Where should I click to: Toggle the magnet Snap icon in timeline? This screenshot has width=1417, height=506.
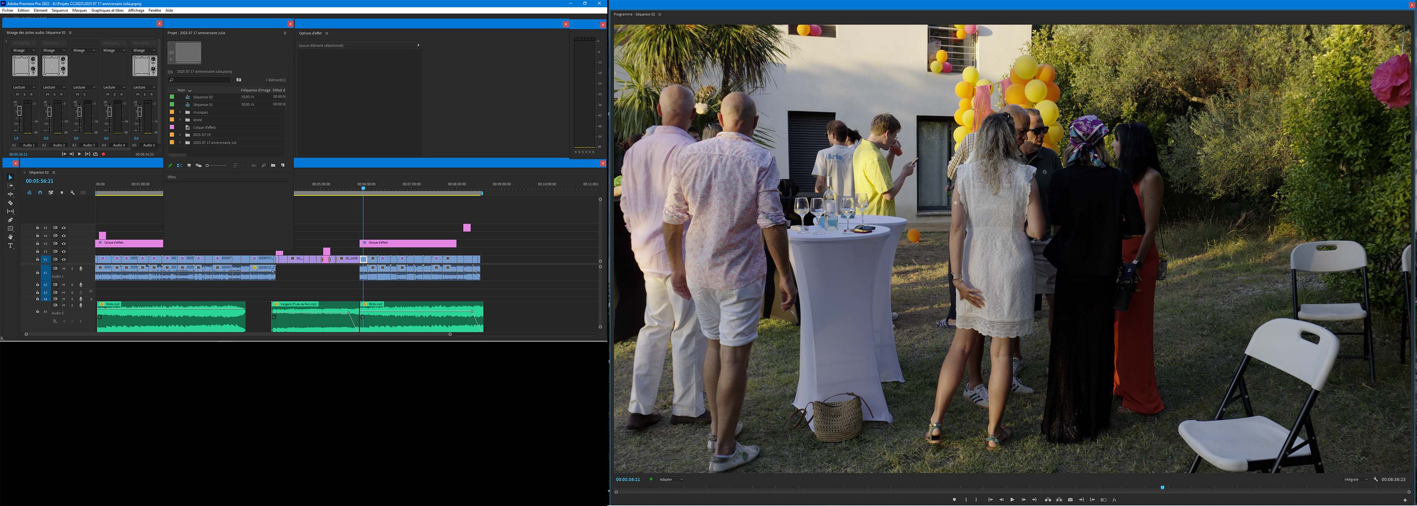pyautogui.click(x=40, y=193)
